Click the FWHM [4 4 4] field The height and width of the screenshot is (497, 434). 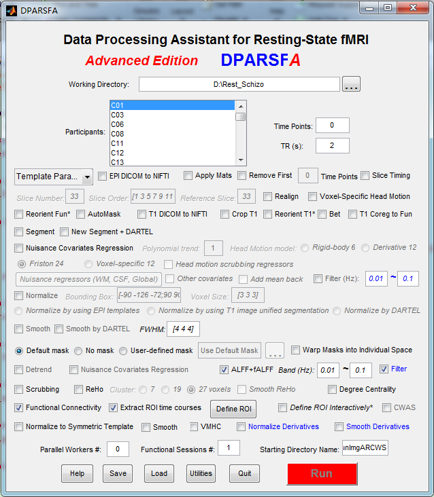(183, 329)
